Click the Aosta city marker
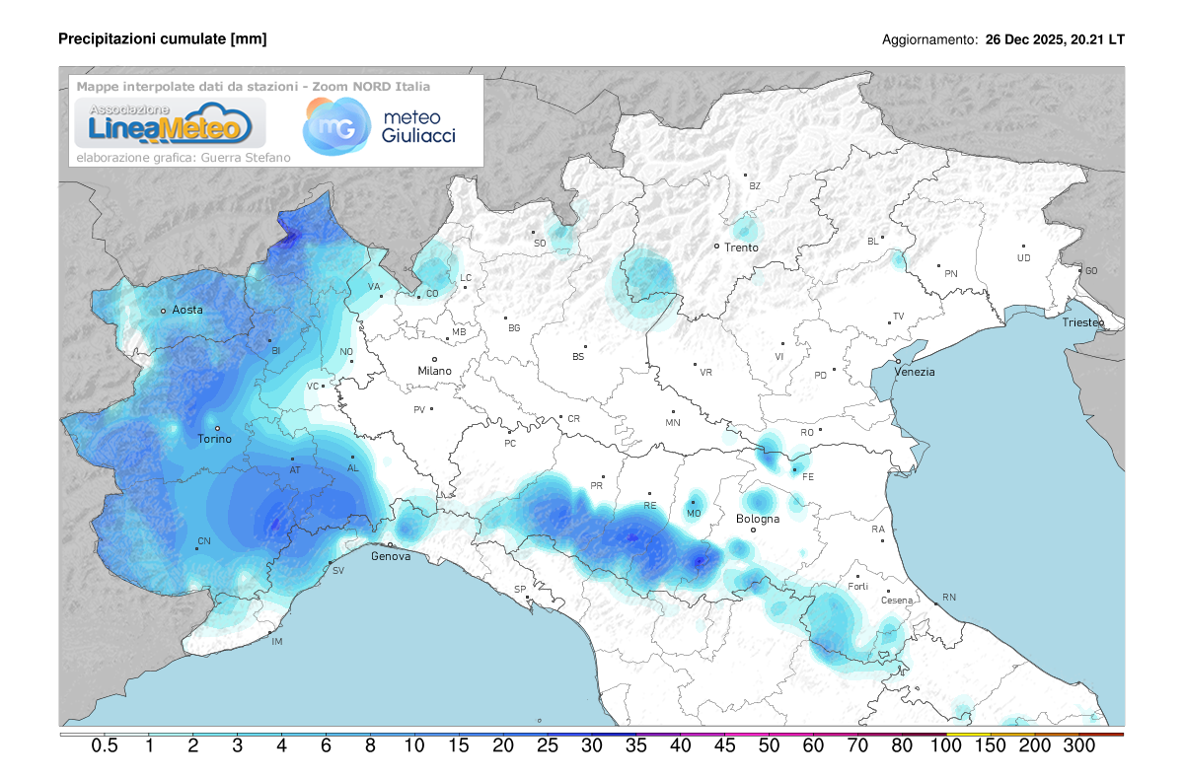This screenshot has height=779, width=1184. (164, 311)
